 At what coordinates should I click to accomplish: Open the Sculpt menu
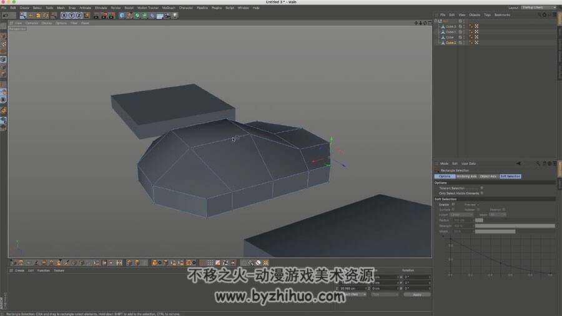tap(129, 7)
